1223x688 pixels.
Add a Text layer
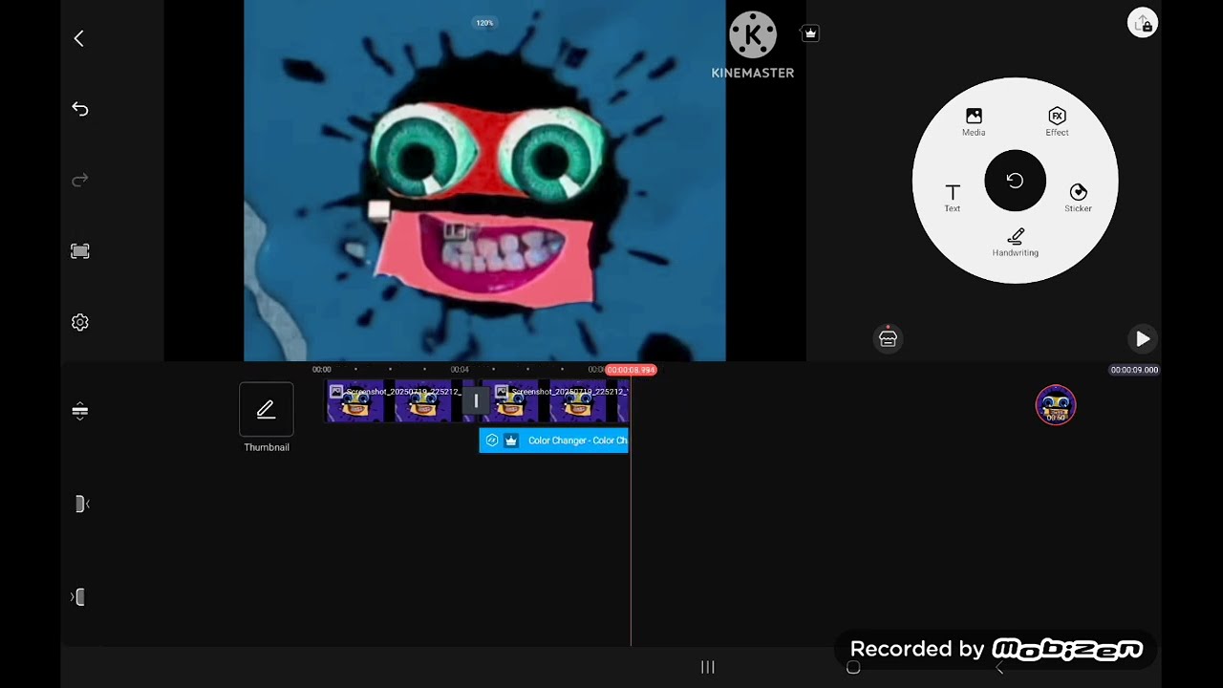(953, 198)
